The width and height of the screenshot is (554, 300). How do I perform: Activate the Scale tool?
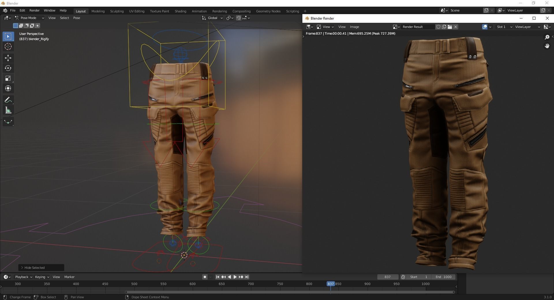point(8,78)
